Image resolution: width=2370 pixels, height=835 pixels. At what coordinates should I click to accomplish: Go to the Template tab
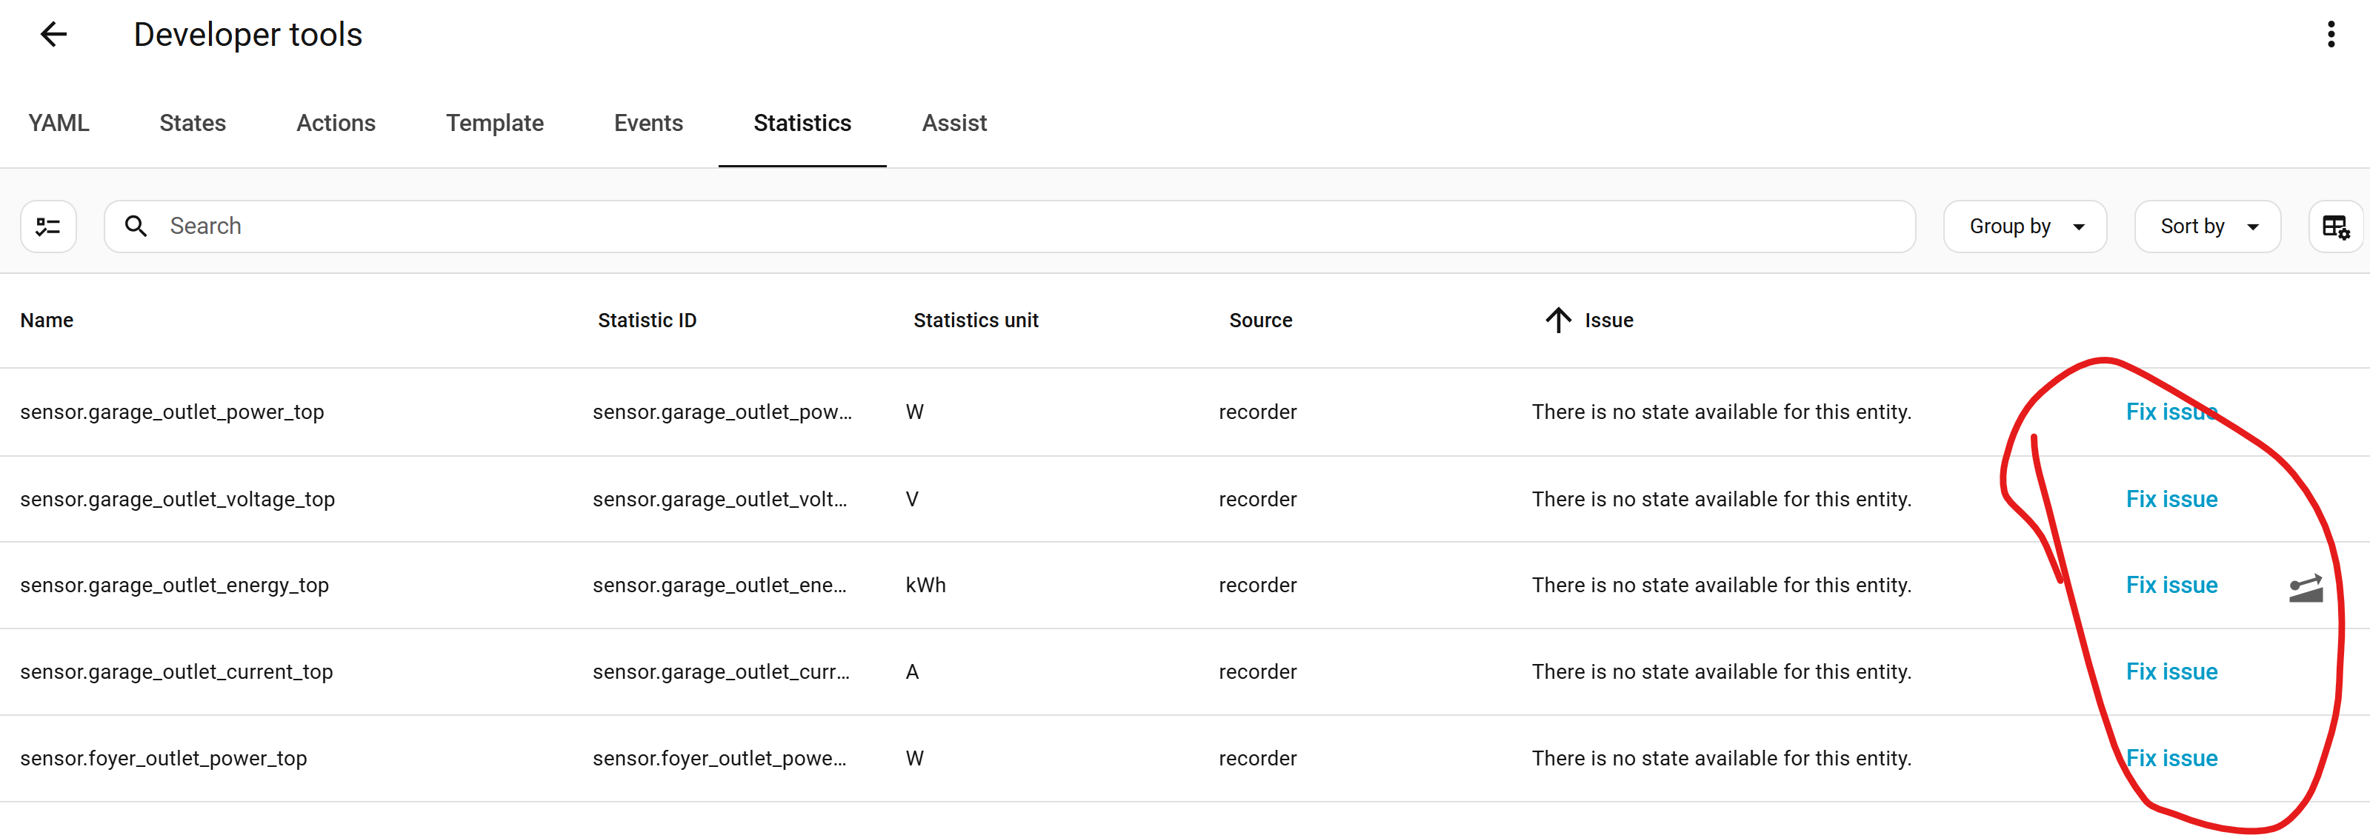494,123
